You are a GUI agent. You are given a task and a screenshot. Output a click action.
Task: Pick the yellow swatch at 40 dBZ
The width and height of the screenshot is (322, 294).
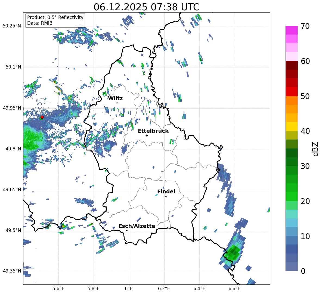tap(292, 126)
